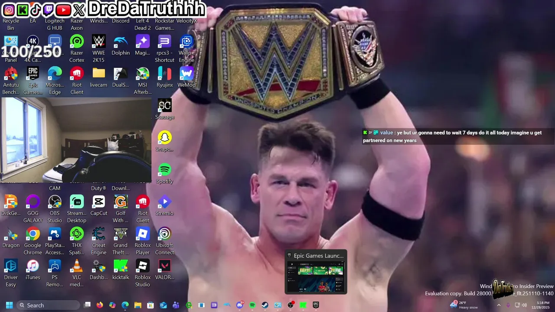Select the Epic Games Launcher preview thumbnail
The width and height of the screenshot is (555, 312).
coord(316,272)
